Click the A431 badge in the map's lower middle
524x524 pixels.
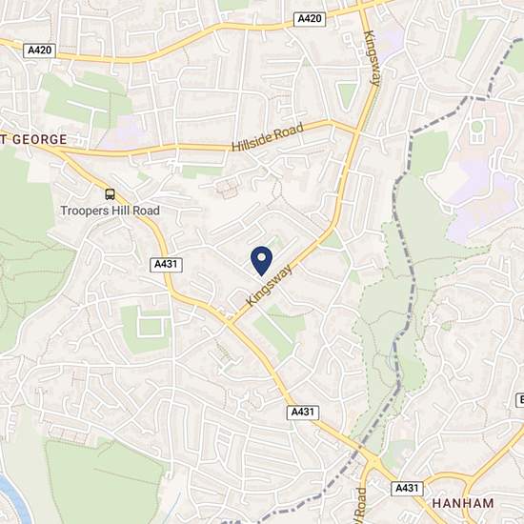[303, 413]
